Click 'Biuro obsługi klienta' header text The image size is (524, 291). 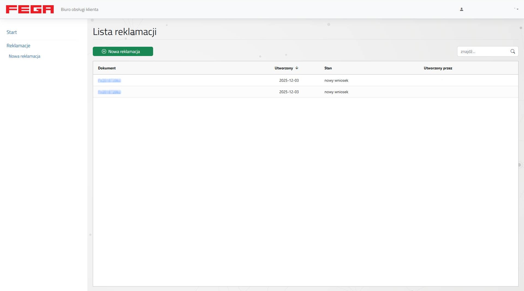(79, 10)
